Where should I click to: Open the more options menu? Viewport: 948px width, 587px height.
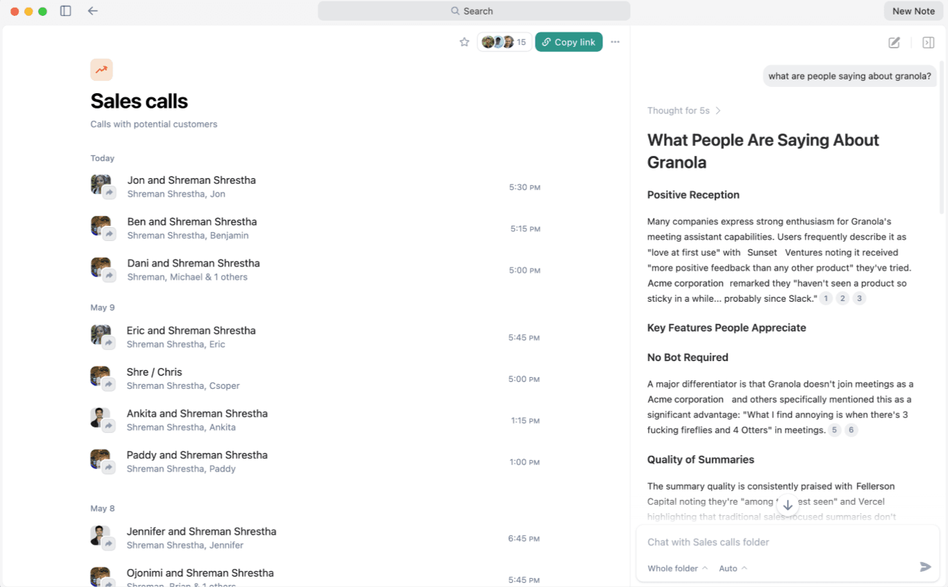(x=615, y=41)
